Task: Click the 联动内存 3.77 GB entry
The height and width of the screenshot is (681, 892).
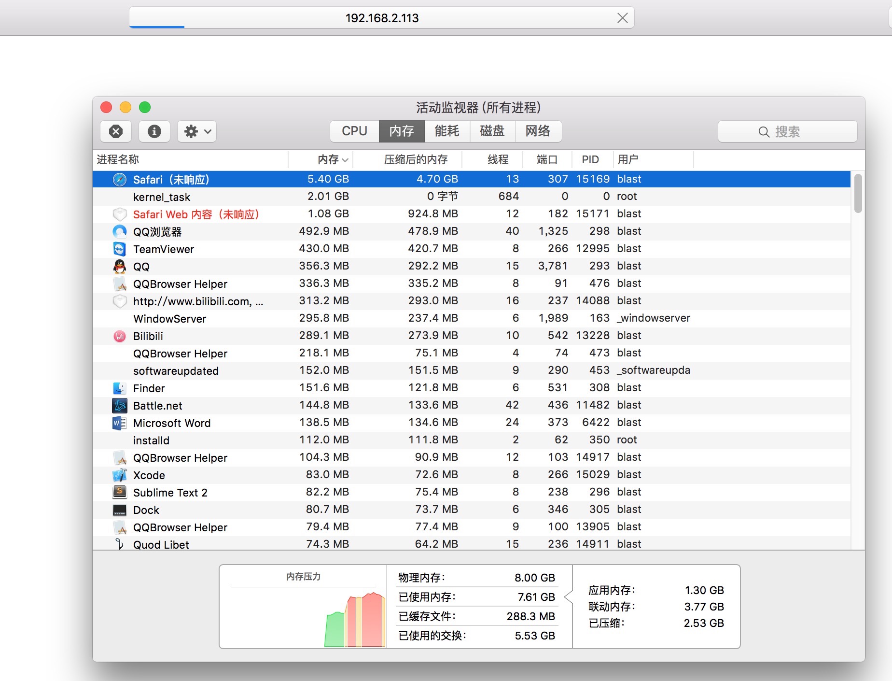Action: pos(656,607)
